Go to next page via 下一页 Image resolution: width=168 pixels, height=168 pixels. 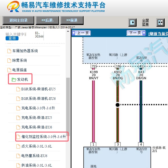136,33
